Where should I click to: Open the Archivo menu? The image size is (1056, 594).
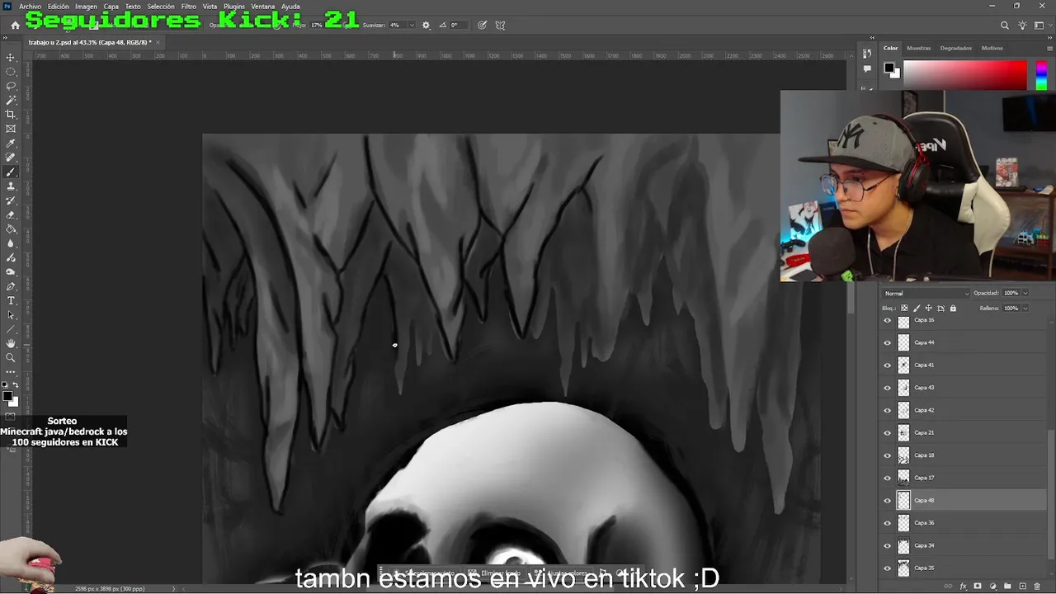(x=30, y=7)
